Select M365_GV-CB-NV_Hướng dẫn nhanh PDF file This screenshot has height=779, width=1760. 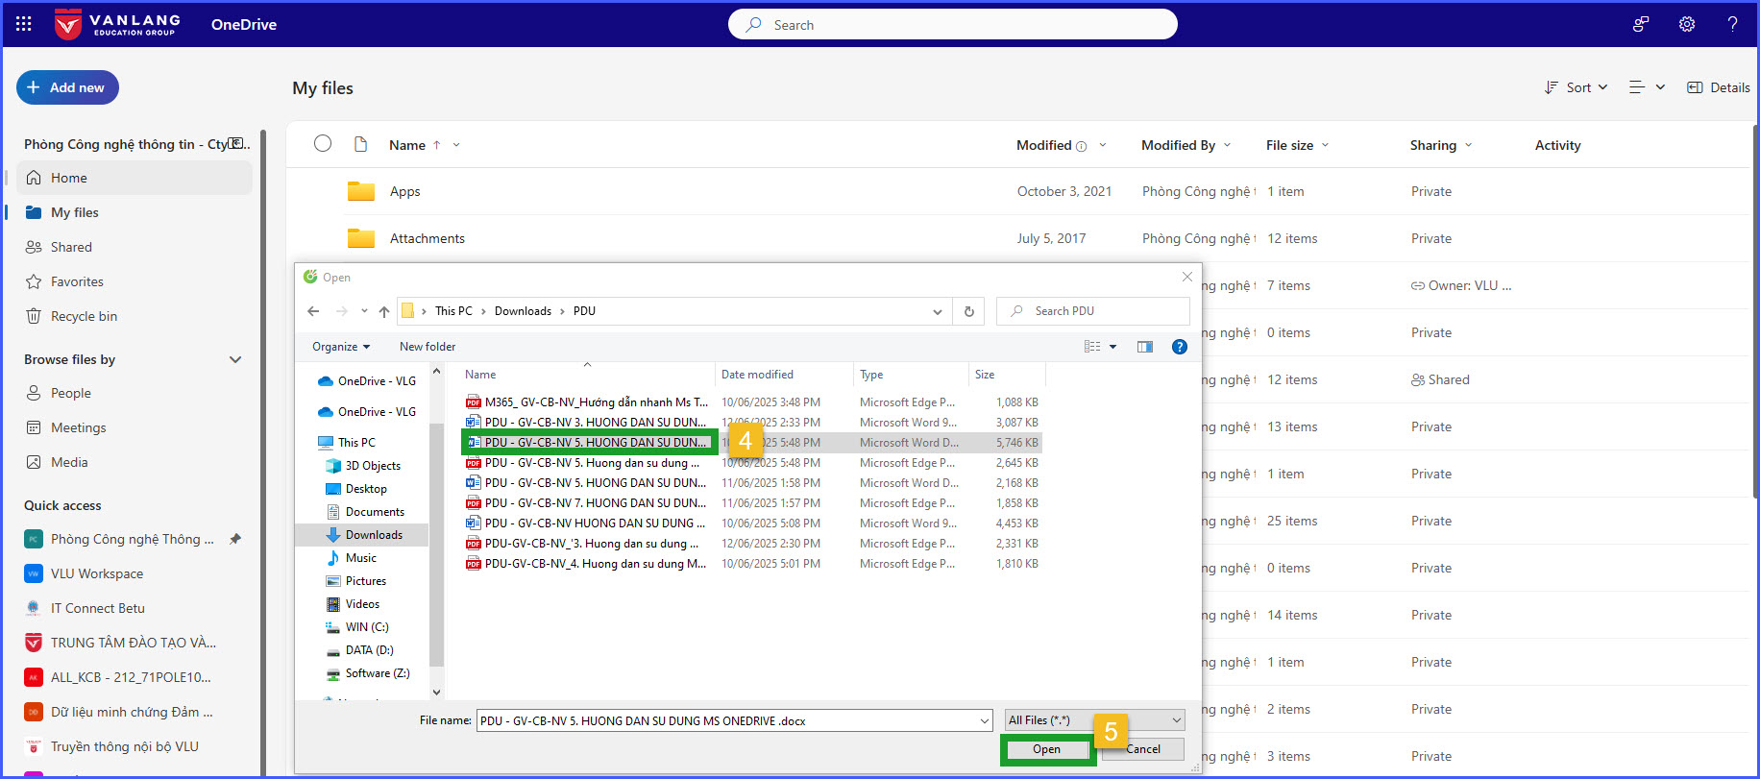pos(596,402)
